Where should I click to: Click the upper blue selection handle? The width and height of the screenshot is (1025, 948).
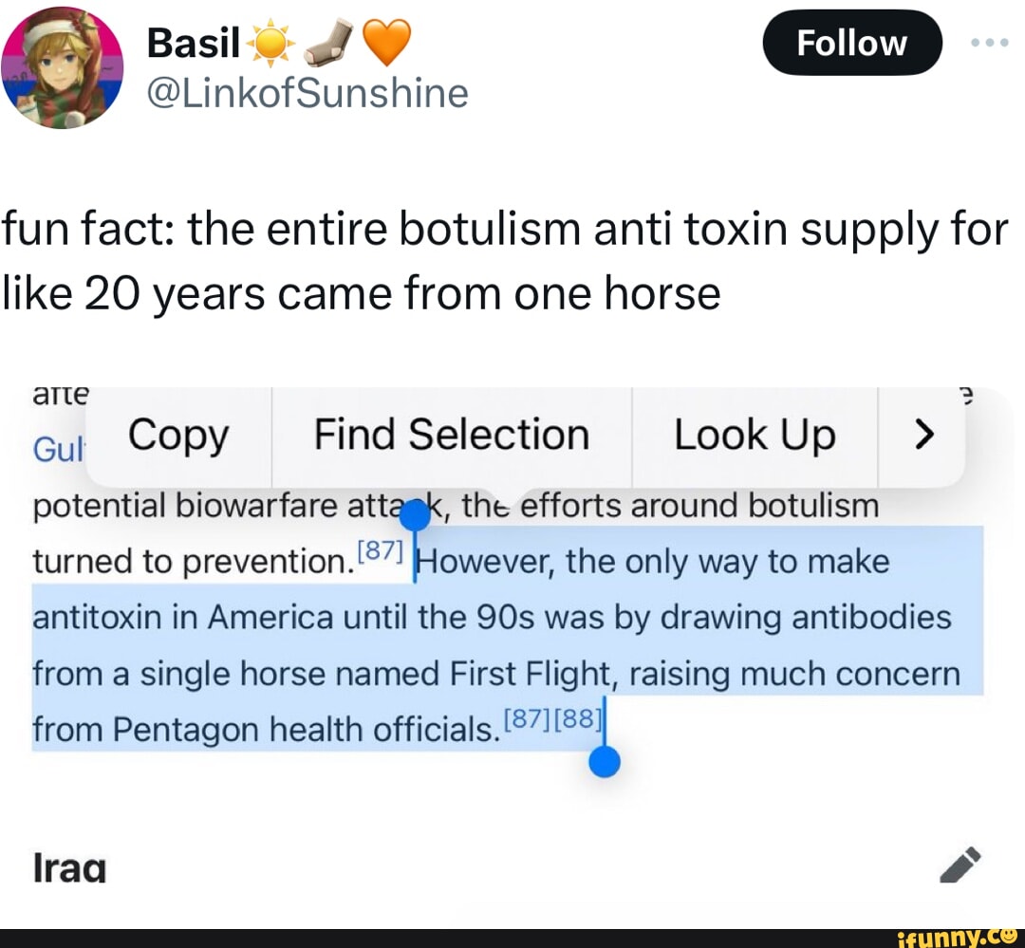(415, 515)
